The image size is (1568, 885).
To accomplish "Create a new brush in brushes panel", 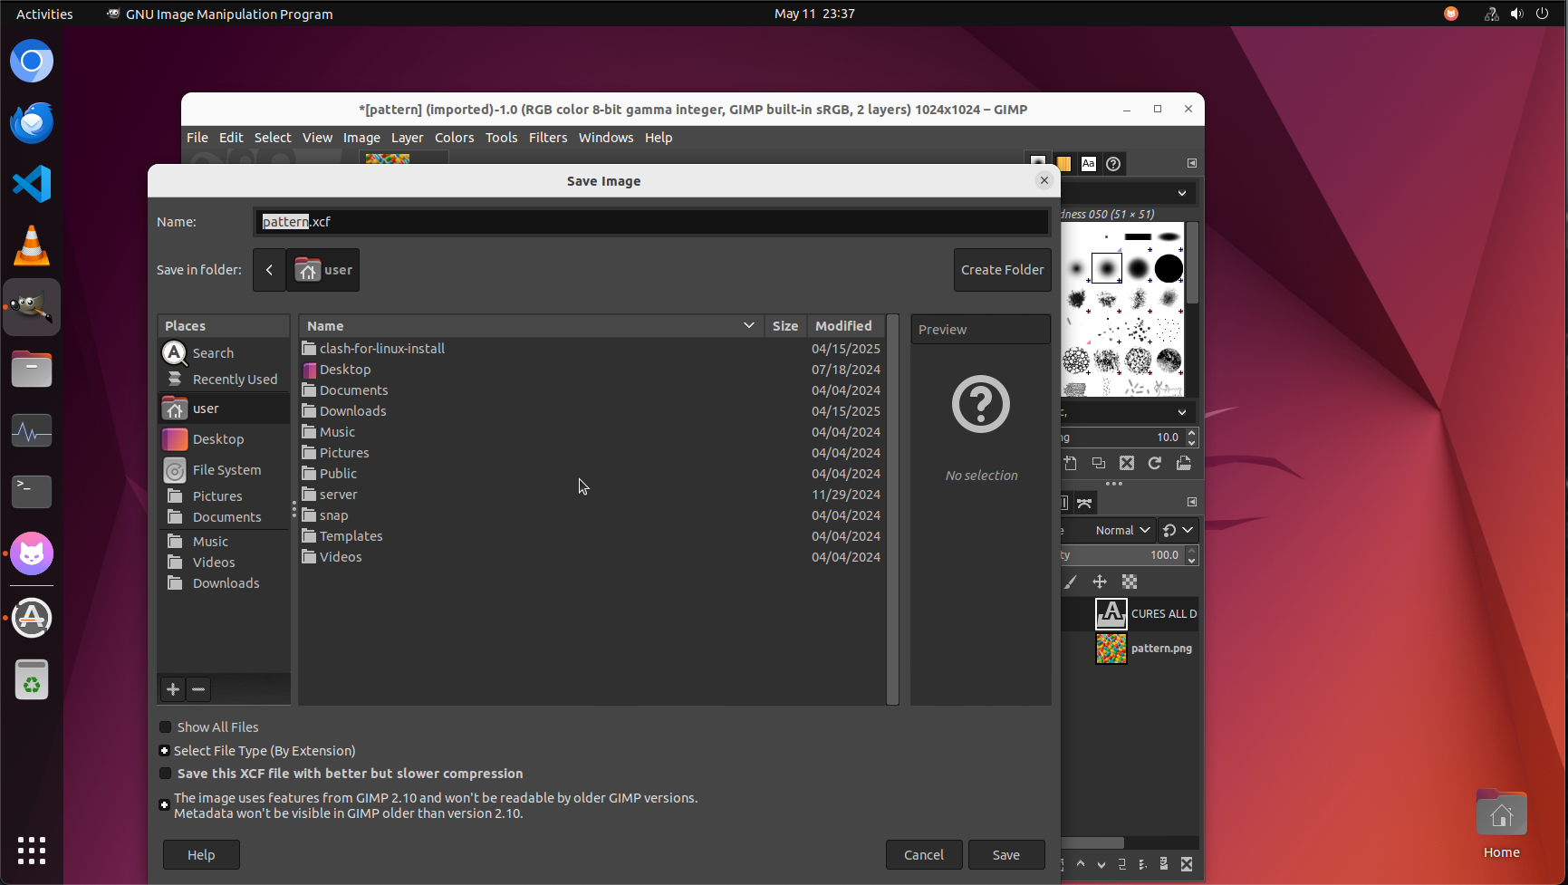I will tap(1071, 463).
